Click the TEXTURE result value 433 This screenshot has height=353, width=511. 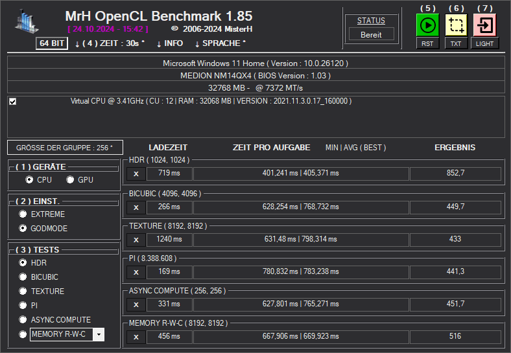(x=455, y=240)
